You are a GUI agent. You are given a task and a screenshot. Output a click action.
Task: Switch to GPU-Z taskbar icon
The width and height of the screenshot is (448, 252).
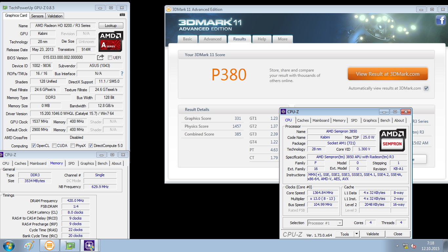(70, 245)
